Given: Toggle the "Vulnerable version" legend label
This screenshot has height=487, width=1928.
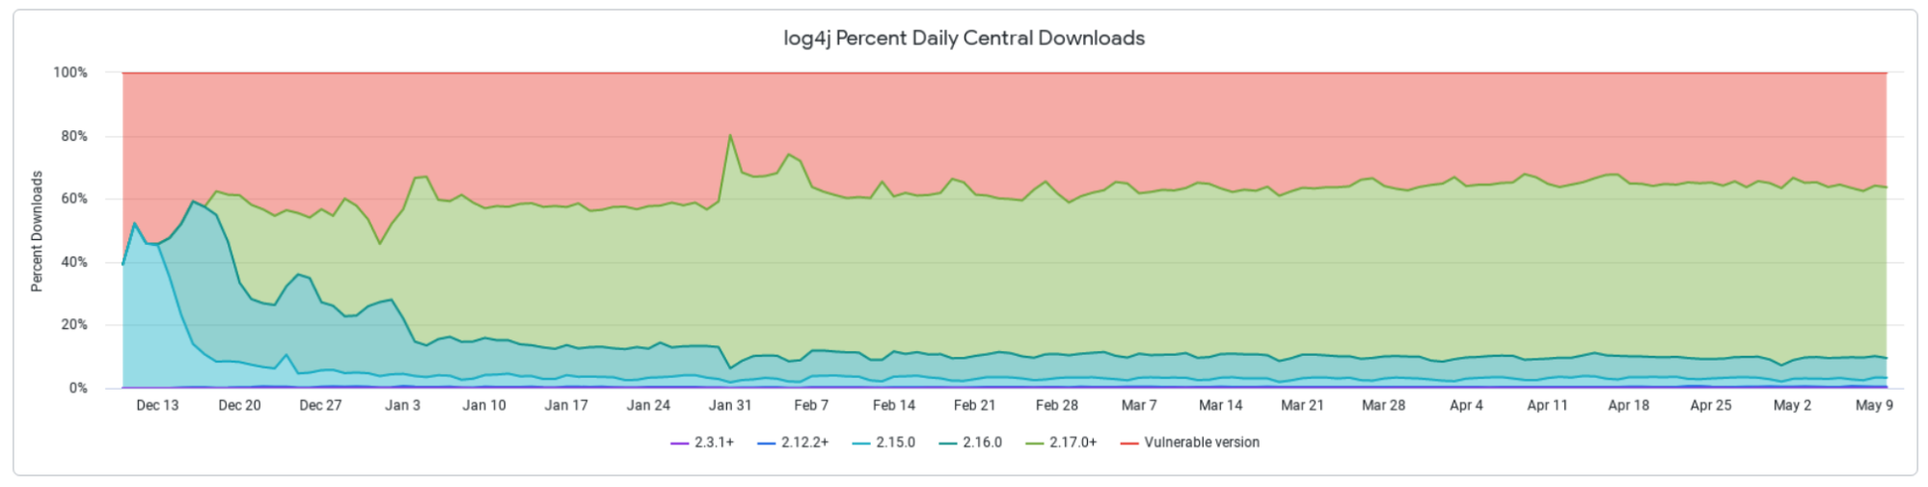Looking at the screenshot, I should coord(1202,443).
